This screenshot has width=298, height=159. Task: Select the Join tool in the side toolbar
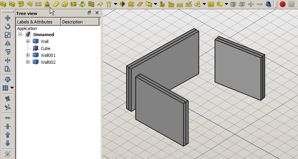(8, 118)
